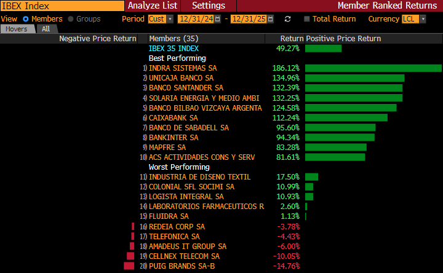Screen dimensions: 443x273
Task: Click the start date 12/31/24 field
Action: (x=195, y=19)
